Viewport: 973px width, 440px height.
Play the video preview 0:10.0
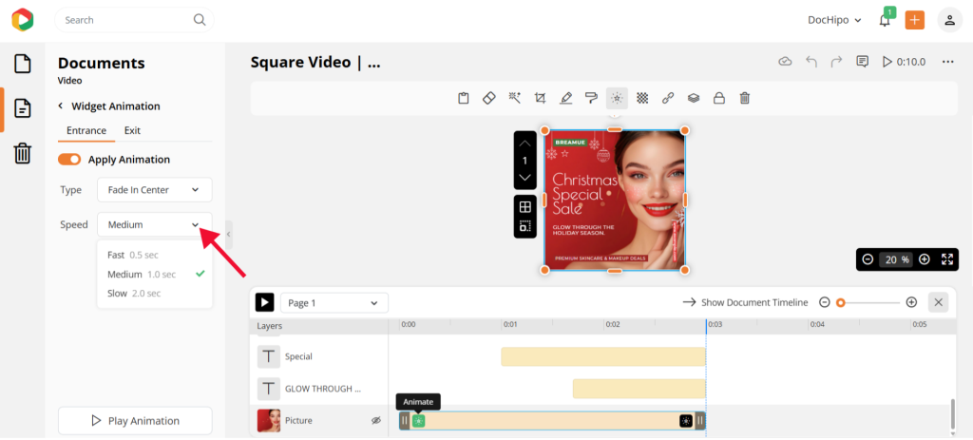(x=905, y=62)
